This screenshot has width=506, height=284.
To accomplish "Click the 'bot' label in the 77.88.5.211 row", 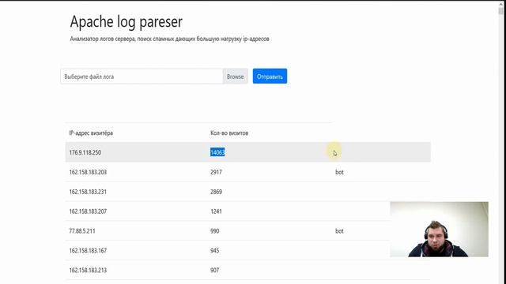I will tap(339, 231).
